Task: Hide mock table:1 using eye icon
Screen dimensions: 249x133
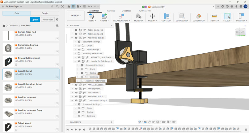Action: (76, 93)
